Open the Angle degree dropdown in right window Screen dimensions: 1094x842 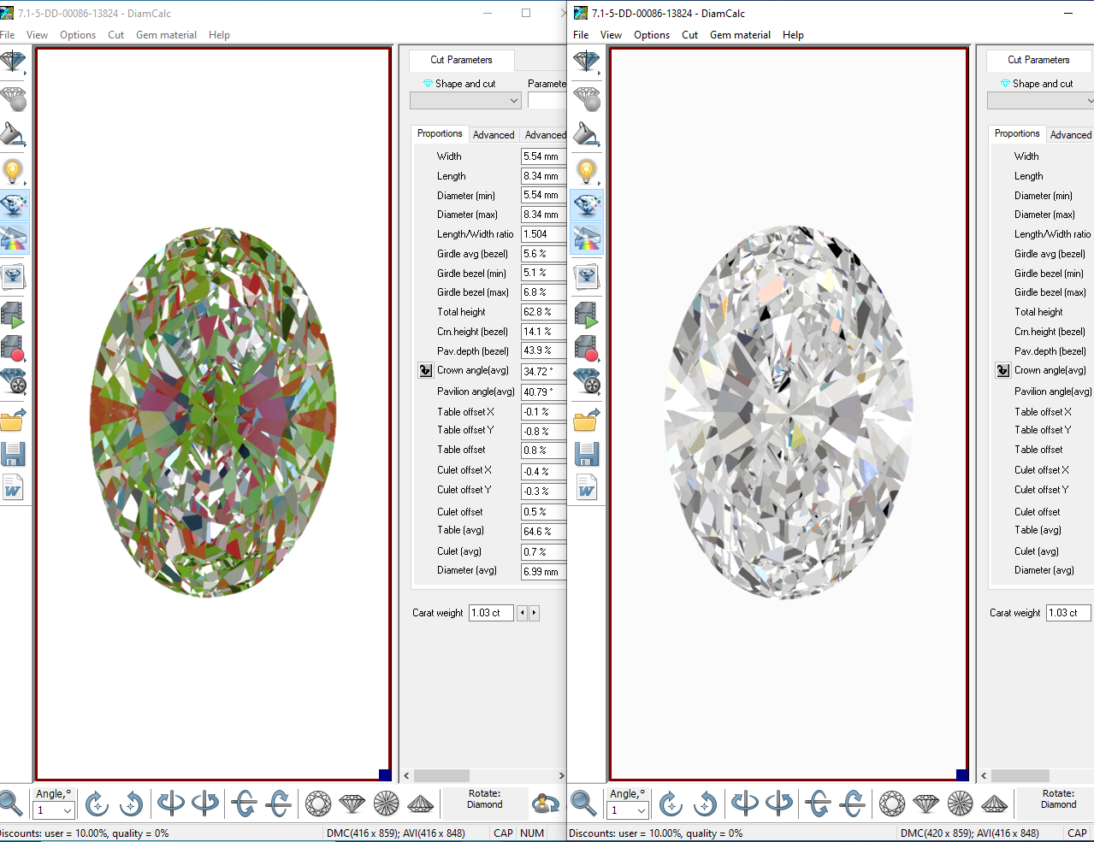point(628,810)
